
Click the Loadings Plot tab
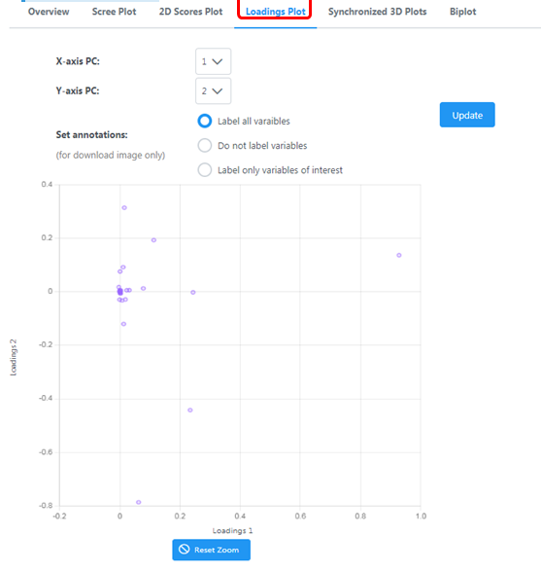coord(276,12)
